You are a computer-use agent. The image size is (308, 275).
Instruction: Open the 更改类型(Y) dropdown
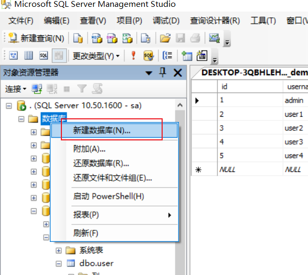coord(96,56)
